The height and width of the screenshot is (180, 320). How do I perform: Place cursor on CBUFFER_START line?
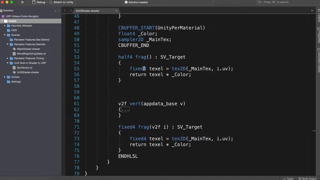pos(161,28)
